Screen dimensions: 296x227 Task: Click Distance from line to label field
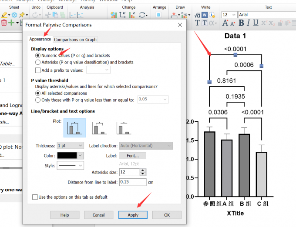[x=133, y=182]
